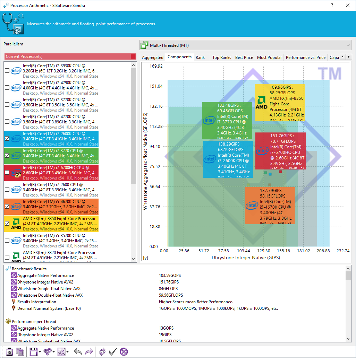This screenshot has height=358, width=356.
Task: Click the Performance per Thread section icon
Action: pyautogui.click(x=8, y=322)
